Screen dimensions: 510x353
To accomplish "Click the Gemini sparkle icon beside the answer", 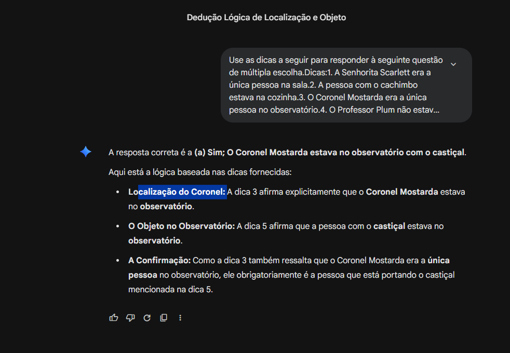I will [x=85, y=152].
